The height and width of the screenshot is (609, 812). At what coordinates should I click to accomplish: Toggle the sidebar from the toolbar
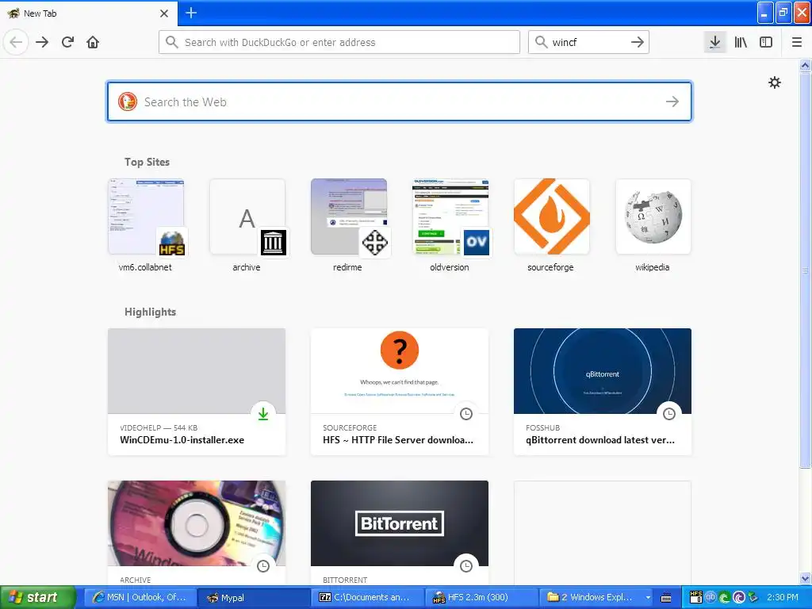[766, 42]
